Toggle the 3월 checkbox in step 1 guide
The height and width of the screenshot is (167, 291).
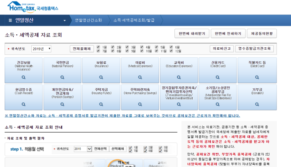pos(160,148)
